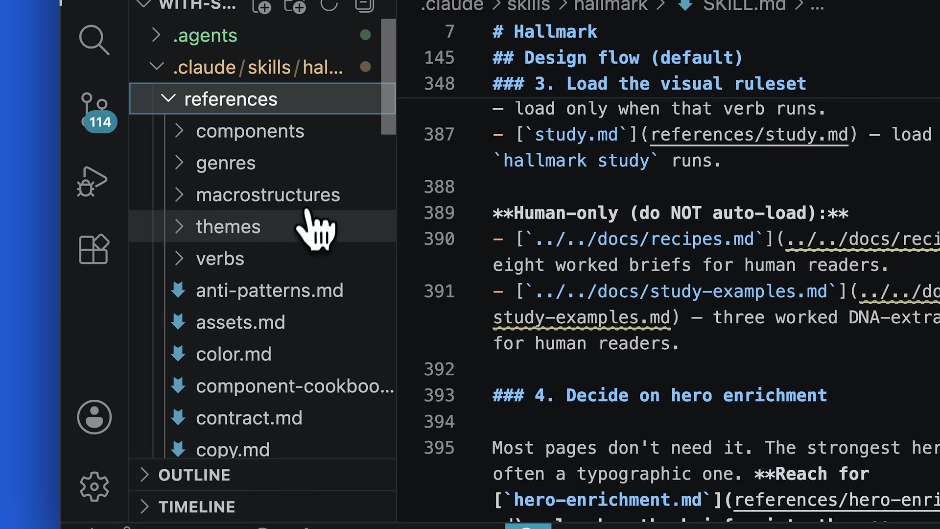The height and width of the screenshot is (529, 940).
Task: Open anti-patterns.md file
Action: click(269, 290)
